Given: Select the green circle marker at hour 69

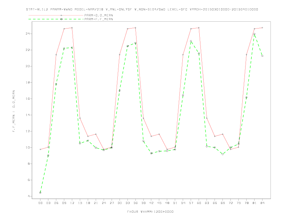Looking at the screenshot, I should (x=223, y=154).
